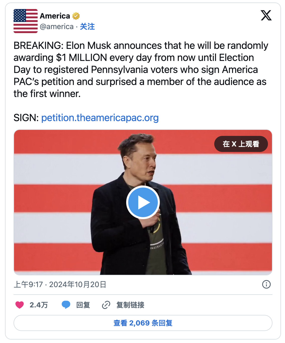Open petition.theamericapac.org link

pos(100,118)
